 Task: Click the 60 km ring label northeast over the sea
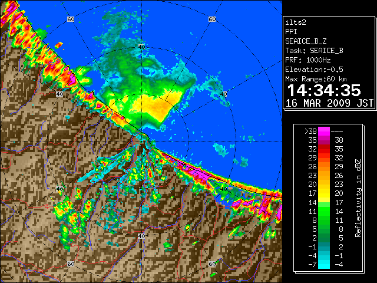[212, 19]
